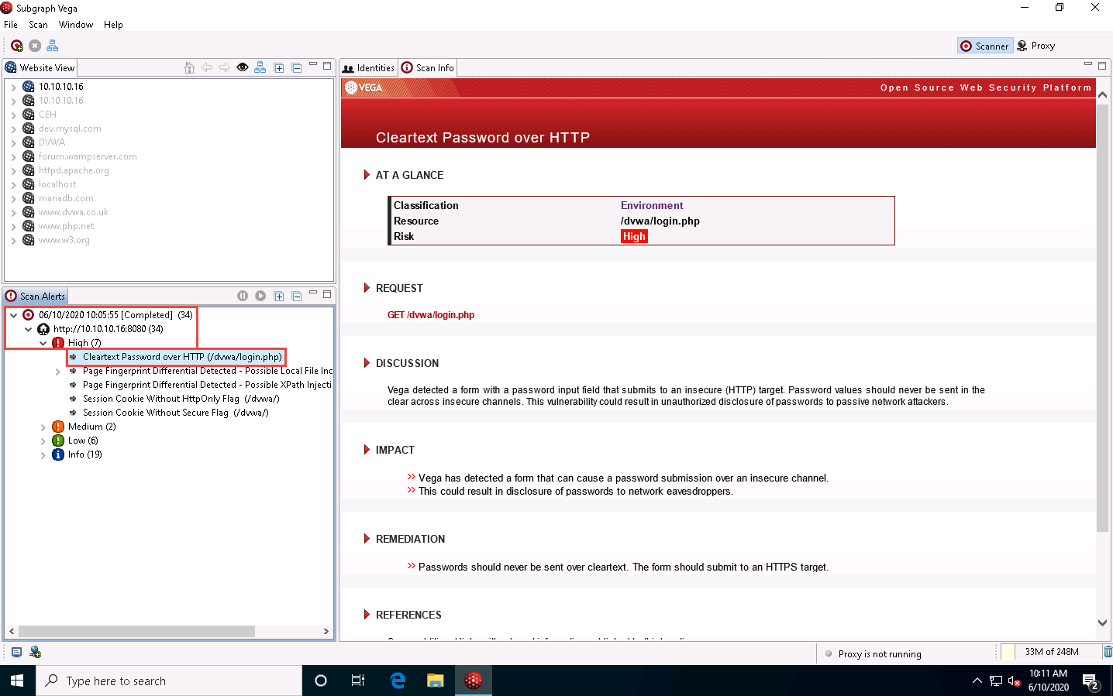Switch to the Scanner perspective
Viewport: 1113px width, 696px height.
point(985,46)
